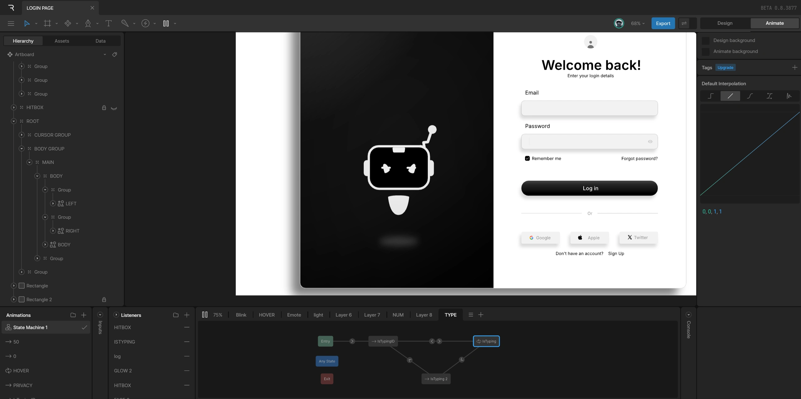Open the 68% zoom dropdown
The width and height of the screenshot is (801, 399).
click(638, 24)
